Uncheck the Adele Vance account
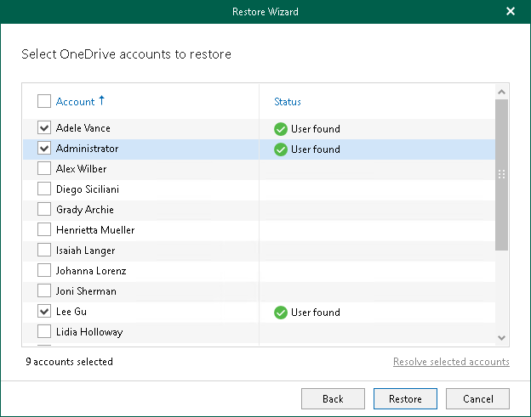531x417 pixels. pyautogui.click(x=44, y=128)
